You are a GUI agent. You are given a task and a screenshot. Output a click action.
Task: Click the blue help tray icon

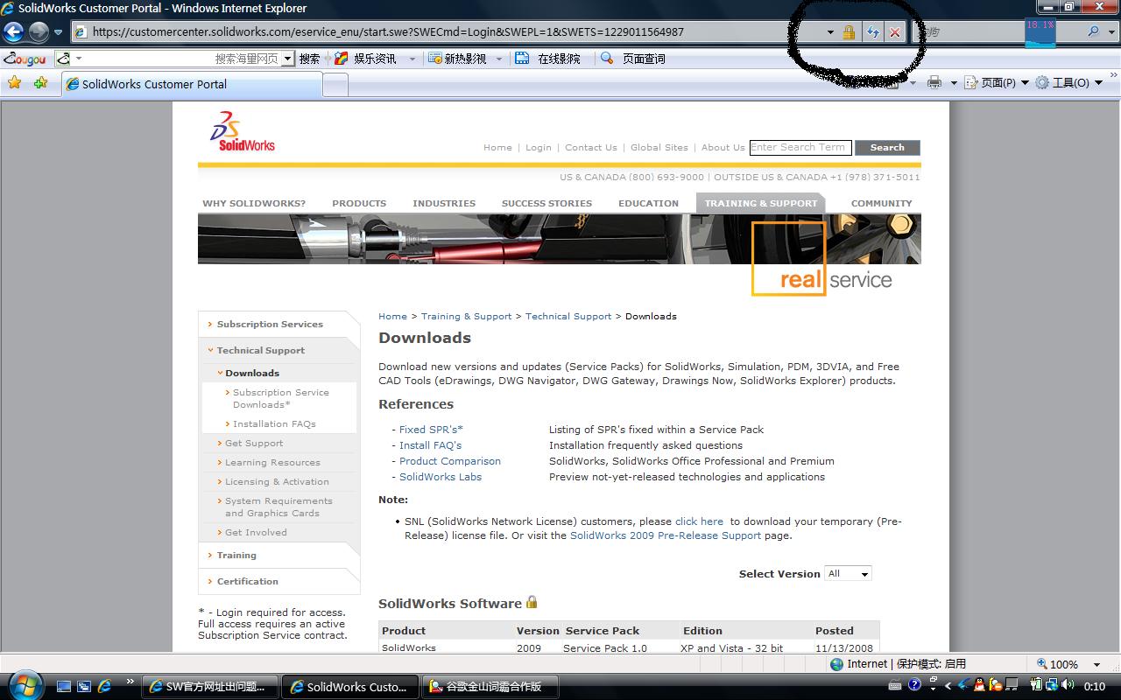pos(914,685)
